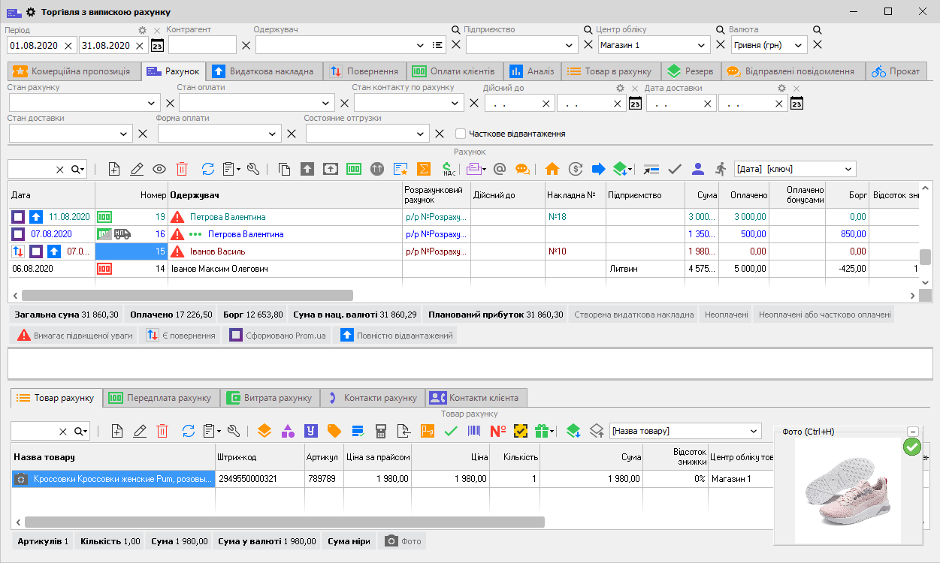Click the red trash delete icon in invoice toolbar
The height and width of the screenshot is (563, 940).
tap(182, 169)
